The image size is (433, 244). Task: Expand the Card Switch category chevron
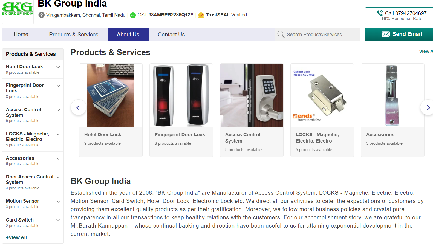58,220
